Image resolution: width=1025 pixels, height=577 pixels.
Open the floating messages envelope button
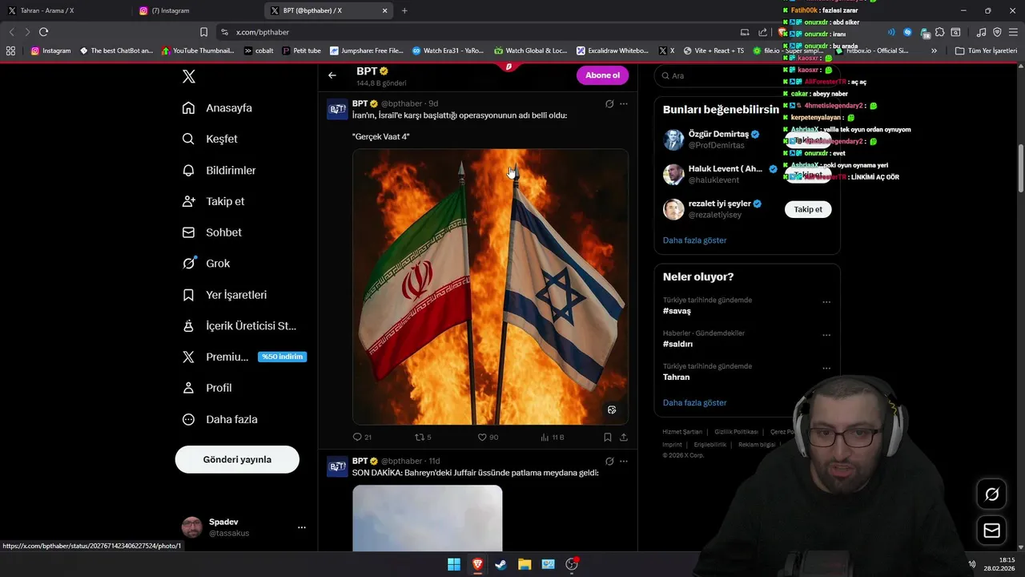tap(991, 531)
